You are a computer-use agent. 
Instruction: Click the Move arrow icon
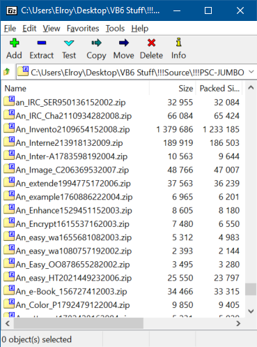pos(124,43)
